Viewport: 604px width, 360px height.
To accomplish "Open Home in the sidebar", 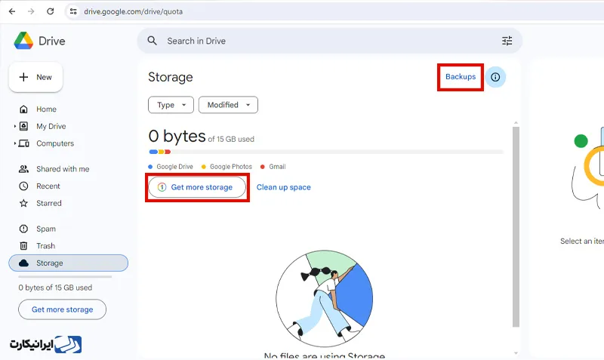I will 46,109.
